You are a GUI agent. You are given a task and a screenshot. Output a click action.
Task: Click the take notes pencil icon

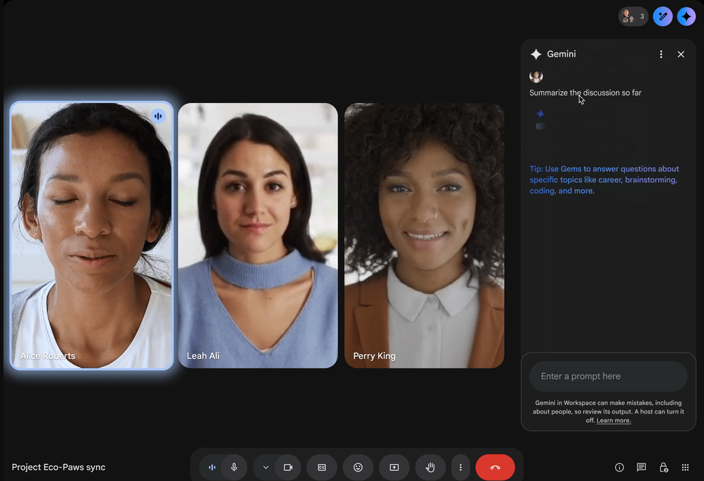pos(662,16)
